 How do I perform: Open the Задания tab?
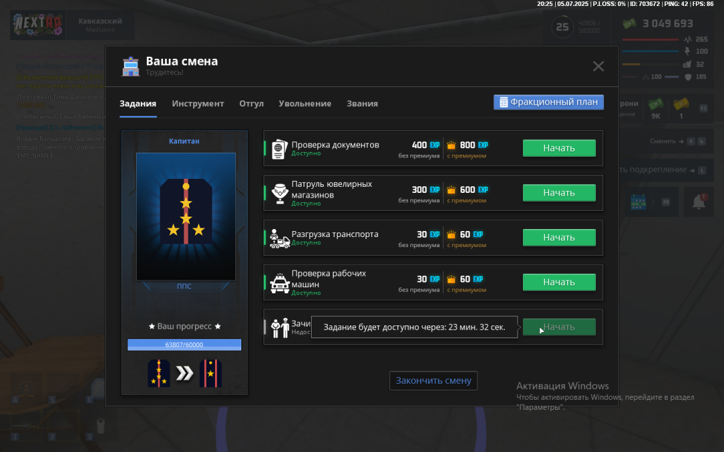[138, 104]
